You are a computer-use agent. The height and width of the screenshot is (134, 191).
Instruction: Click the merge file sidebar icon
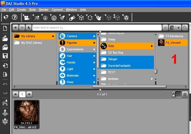(5, 47)
